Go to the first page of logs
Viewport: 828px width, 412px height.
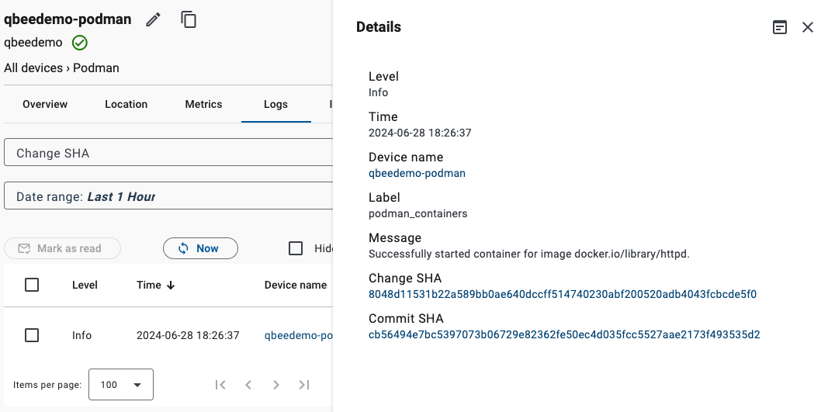220,385
